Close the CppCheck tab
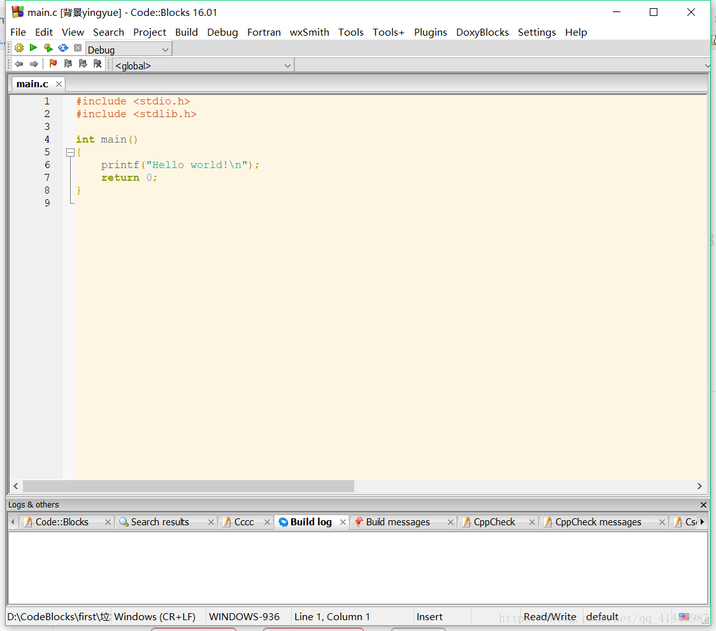 click(532, 522)
